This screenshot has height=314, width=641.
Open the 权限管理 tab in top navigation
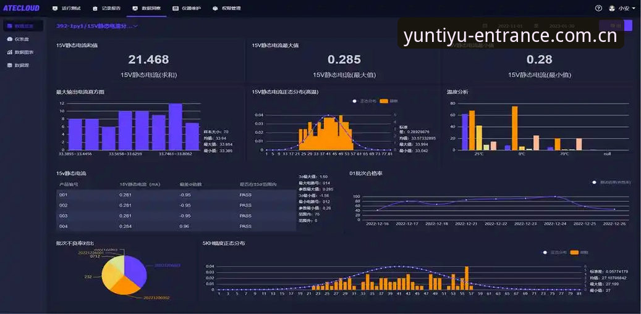point(226,8)
